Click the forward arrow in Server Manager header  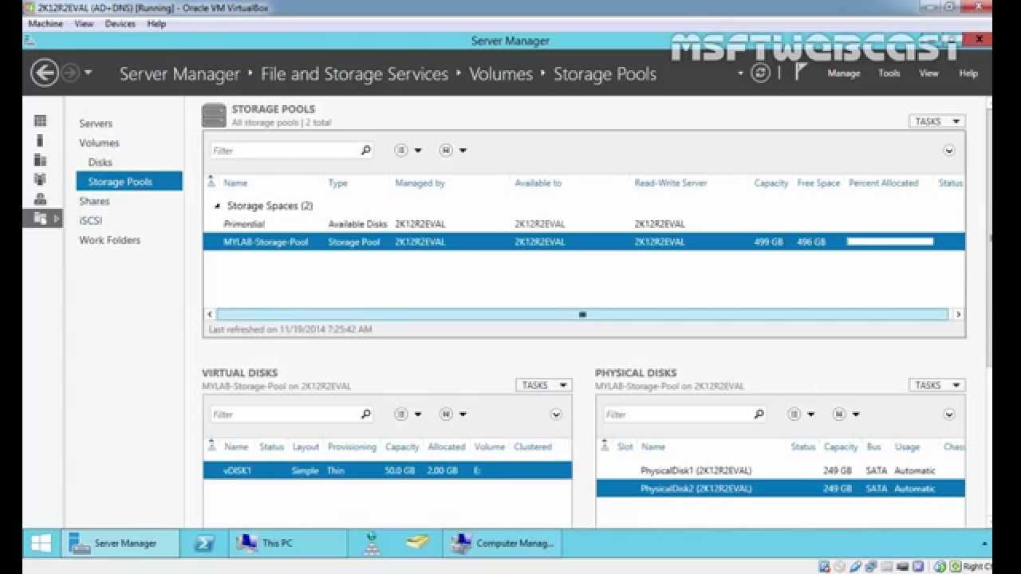tap(70, 73)
